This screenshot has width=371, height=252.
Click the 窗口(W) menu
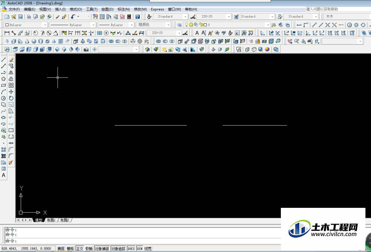pyautogui.click(x=174, y=9)
